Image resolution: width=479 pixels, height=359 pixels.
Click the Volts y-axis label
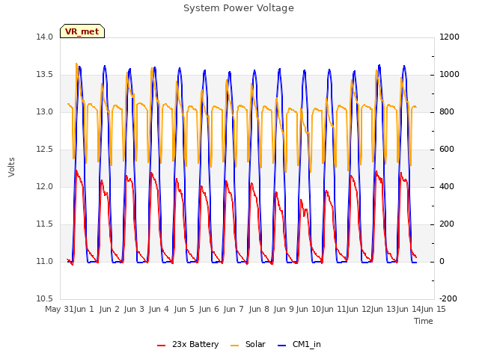point(12,167)
